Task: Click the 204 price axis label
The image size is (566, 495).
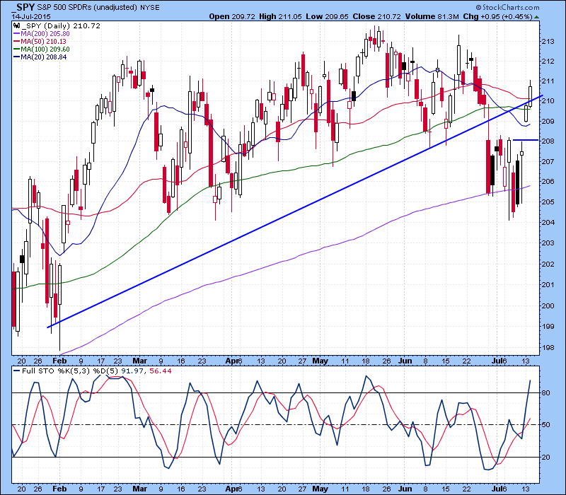Action: tap(548, 222)
